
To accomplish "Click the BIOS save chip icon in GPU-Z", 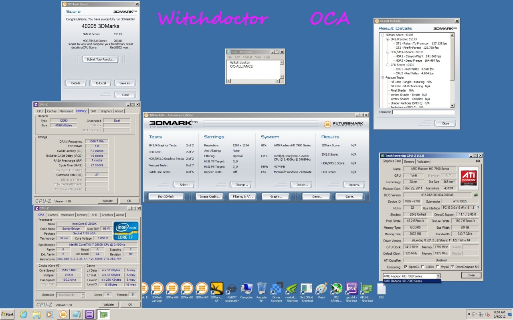I will coord(476,195).
